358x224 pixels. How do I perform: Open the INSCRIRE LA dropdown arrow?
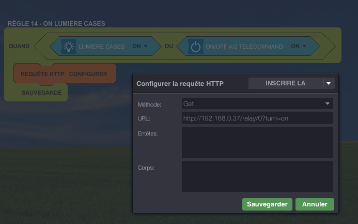[329, 83]
